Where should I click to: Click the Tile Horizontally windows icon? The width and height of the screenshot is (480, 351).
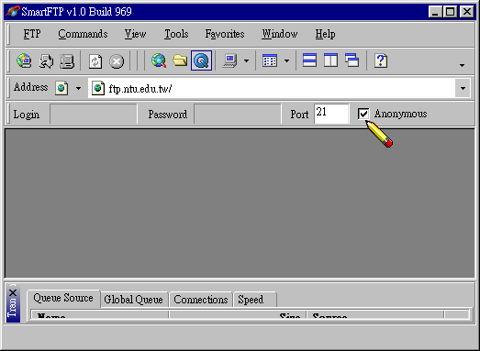tap(309, 60)
